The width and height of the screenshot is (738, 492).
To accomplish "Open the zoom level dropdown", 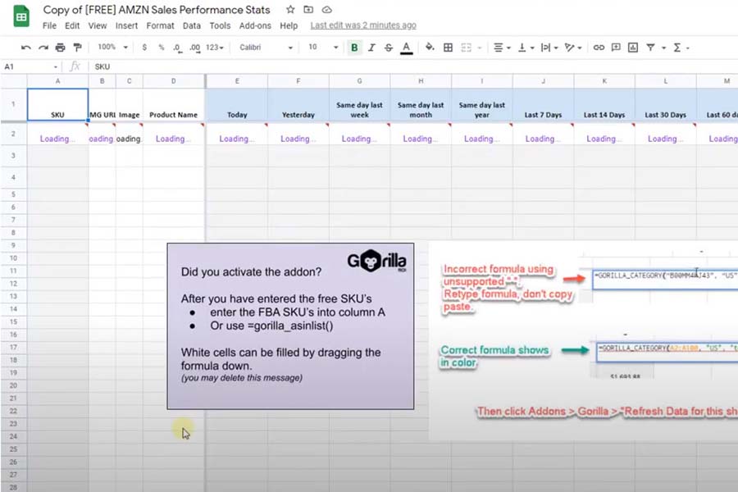I will [x=112, y=47].
